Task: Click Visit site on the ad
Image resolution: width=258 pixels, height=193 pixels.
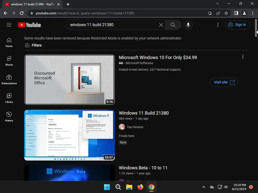Action: pyautogui.click(x=224, y=82)
